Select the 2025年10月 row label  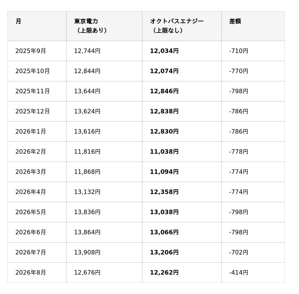tap(33, 71)
